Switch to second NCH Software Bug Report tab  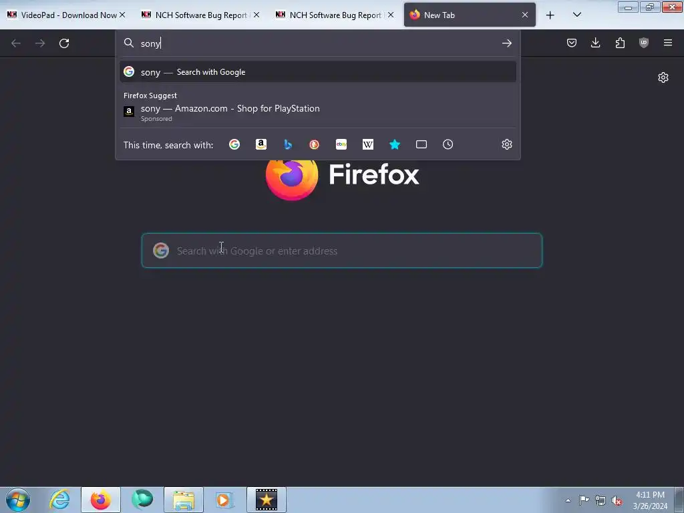click(335, 15)
